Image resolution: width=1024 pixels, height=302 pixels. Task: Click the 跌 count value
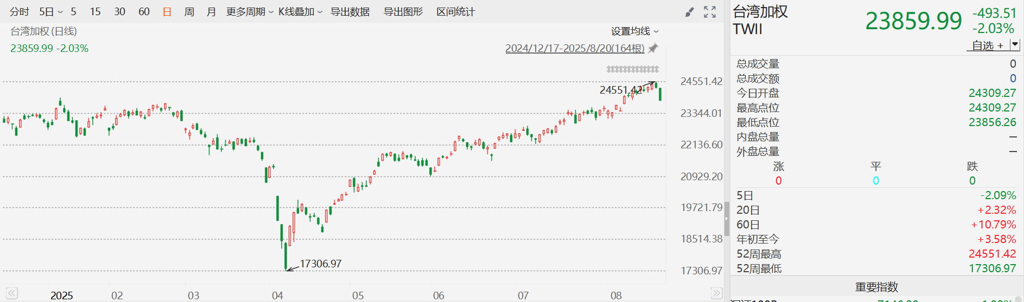coord(972,181)
